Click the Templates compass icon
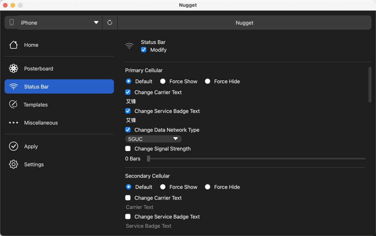 13,104
